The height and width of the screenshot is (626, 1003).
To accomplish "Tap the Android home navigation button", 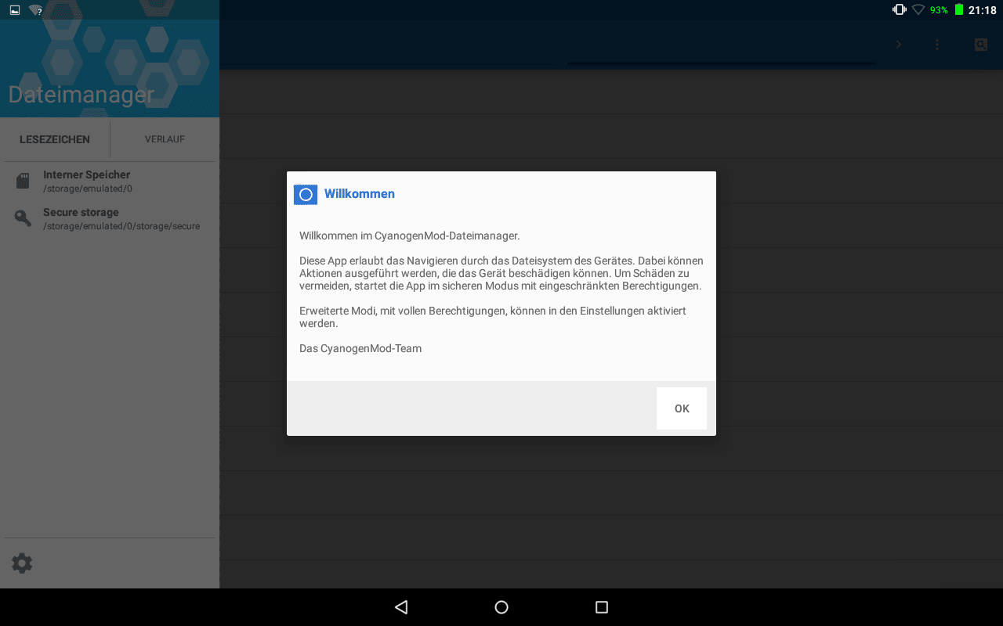I will (x=501, y=607).
